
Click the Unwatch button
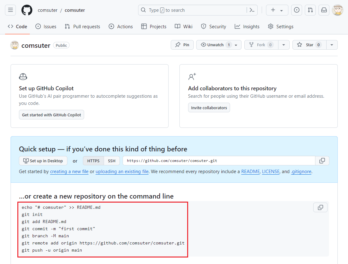click(219, 45)
